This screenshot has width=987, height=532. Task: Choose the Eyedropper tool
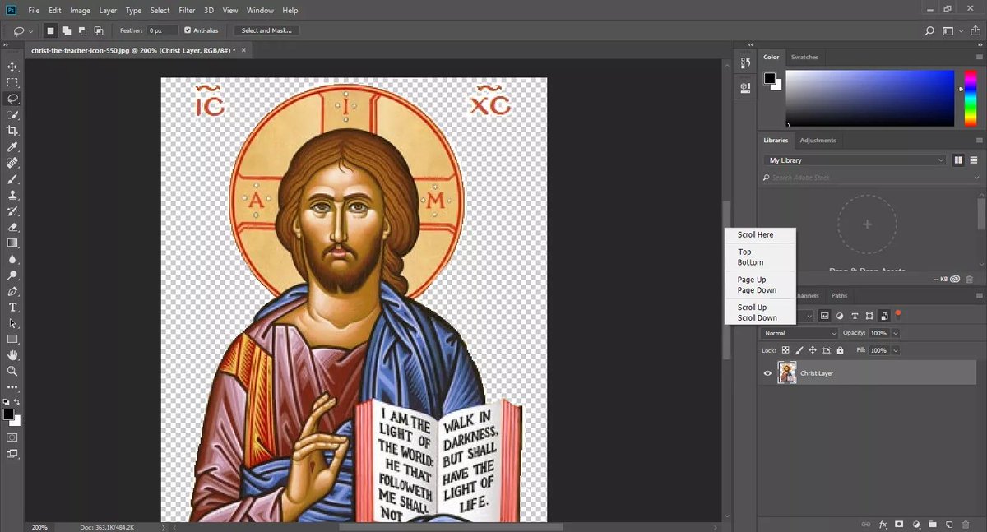(x=12, y=147)
